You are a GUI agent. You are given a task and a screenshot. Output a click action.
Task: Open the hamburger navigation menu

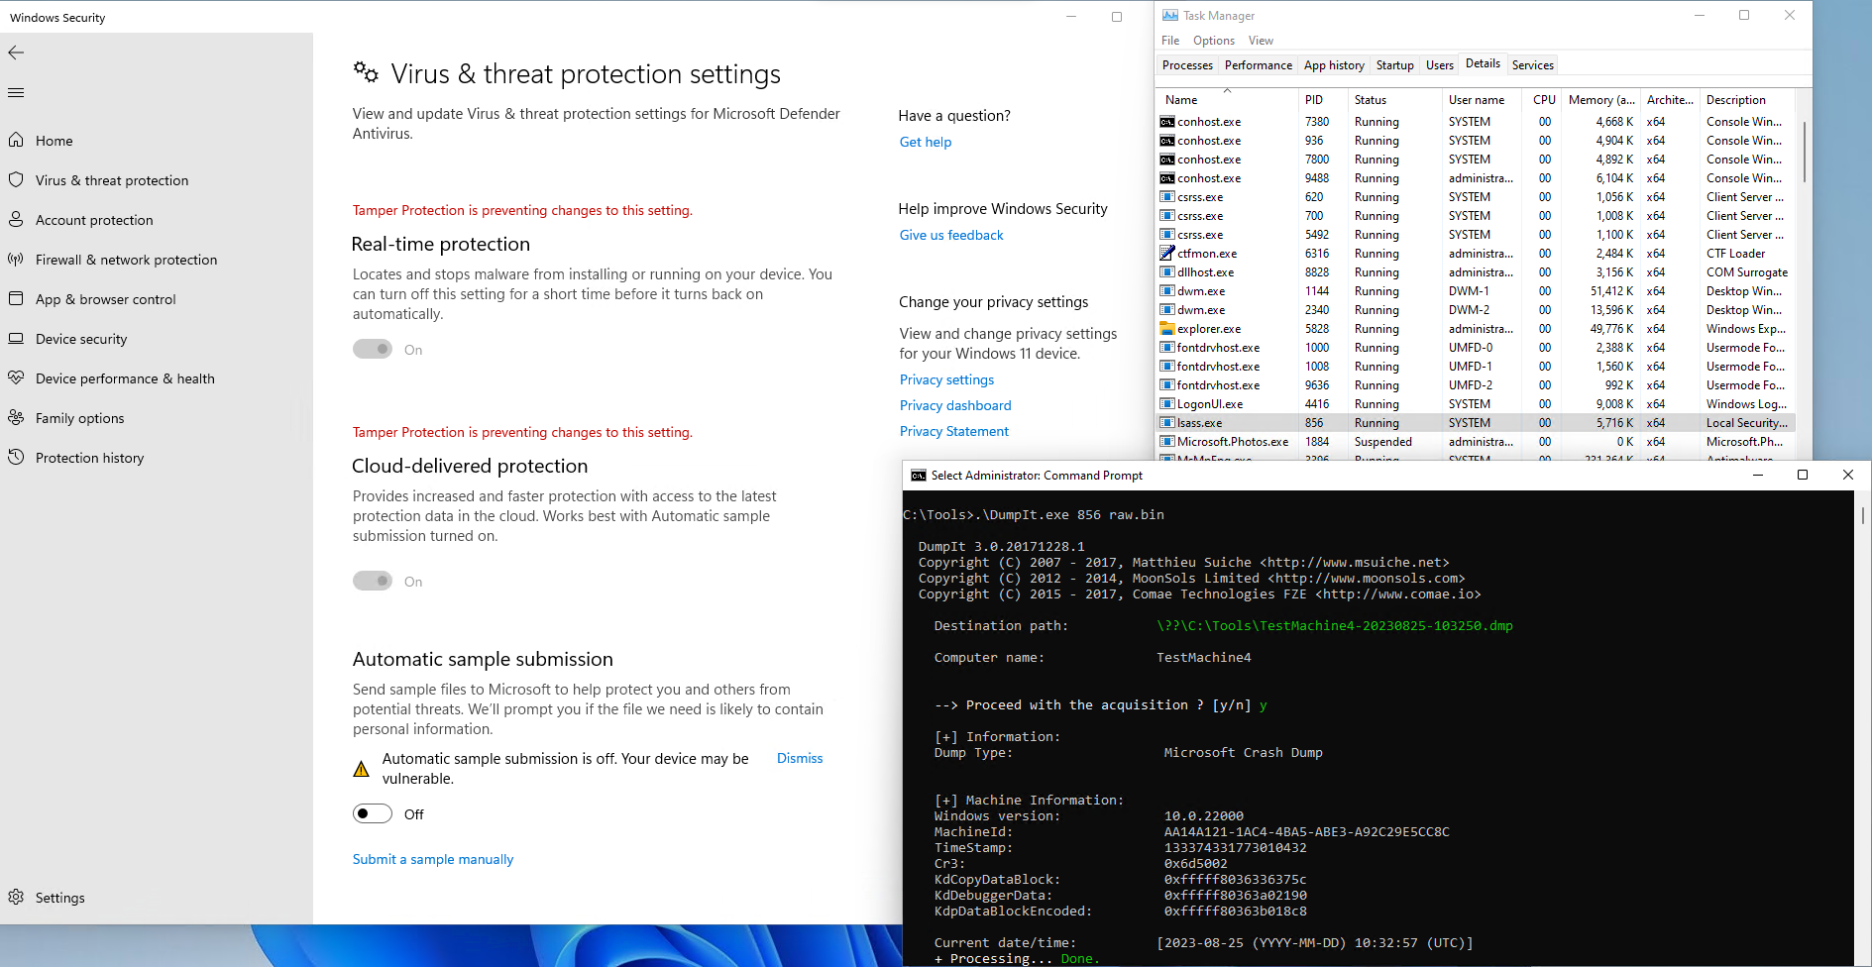pyautogui.click(x=16, y=93)
